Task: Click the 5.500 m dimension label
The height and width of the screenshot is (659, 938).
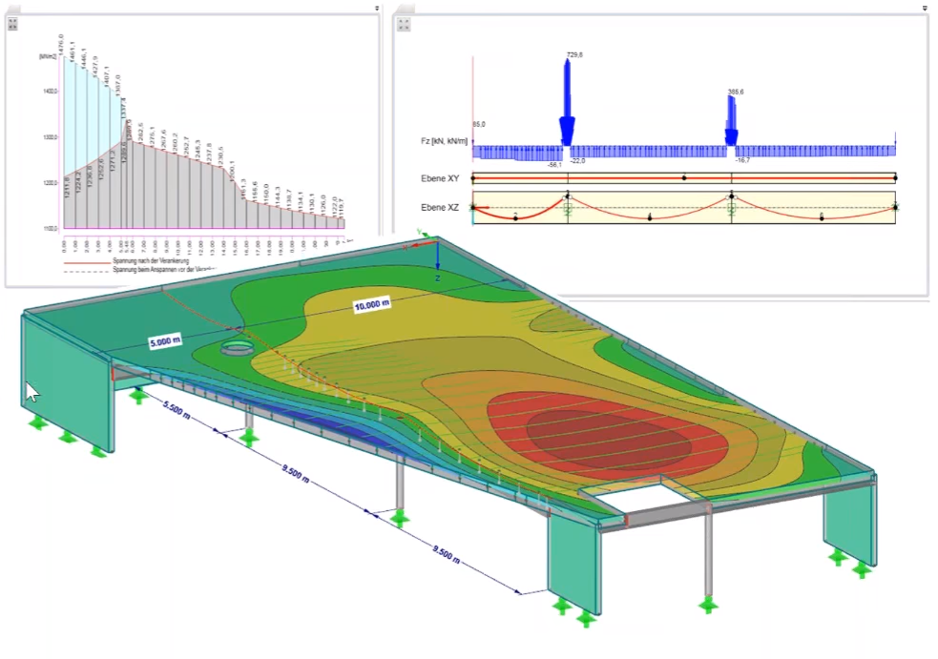Action: tap(177, 410)
